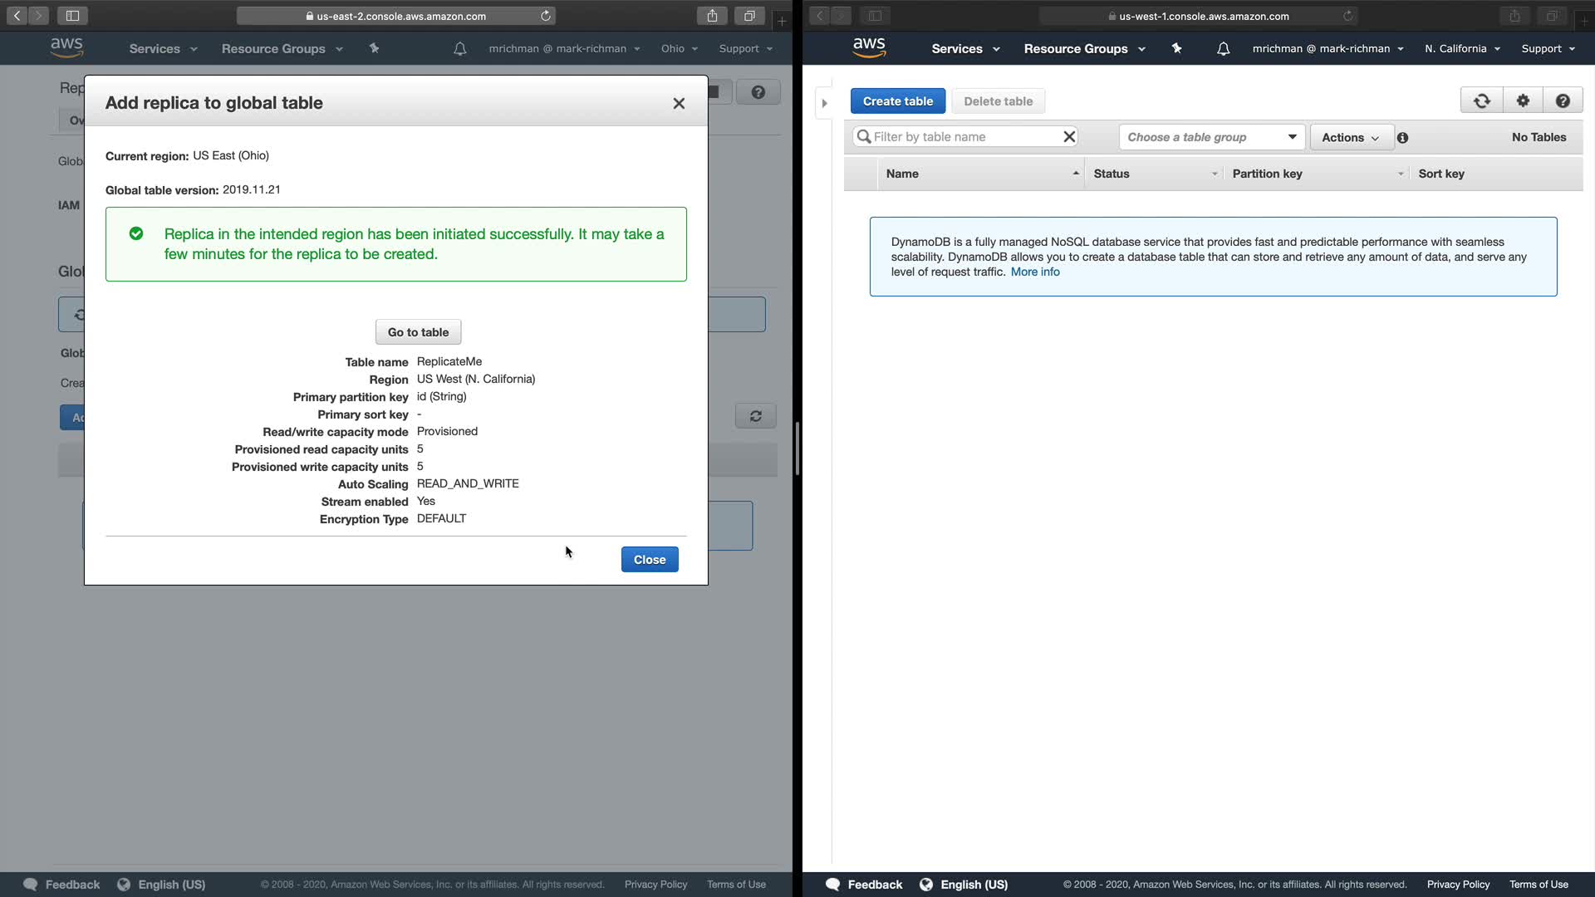Click the info icon next to Actions
The width and height of the screenshot is (1595, 897).
coord(1402,138)
